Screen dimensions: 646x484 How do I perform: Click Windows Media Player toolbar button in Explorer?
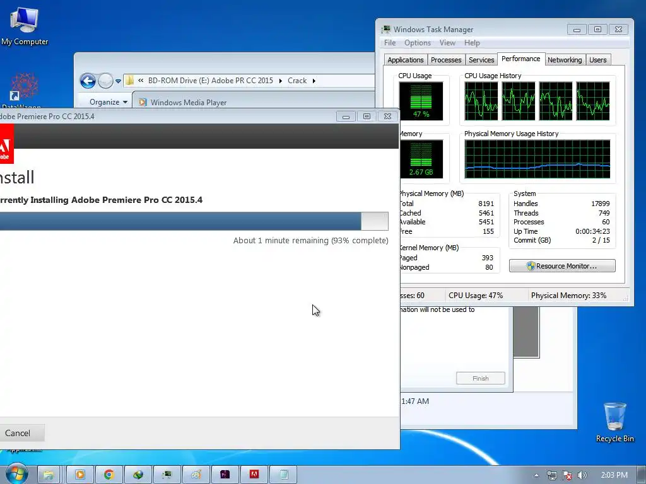183,102
